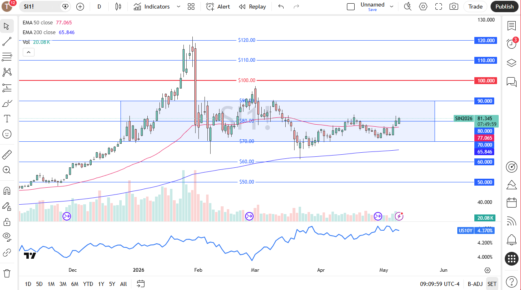Image resolution: width=521 pixels, height=290 pixels.
Task: Select the 6M time range
Action: tap(75, 284)
